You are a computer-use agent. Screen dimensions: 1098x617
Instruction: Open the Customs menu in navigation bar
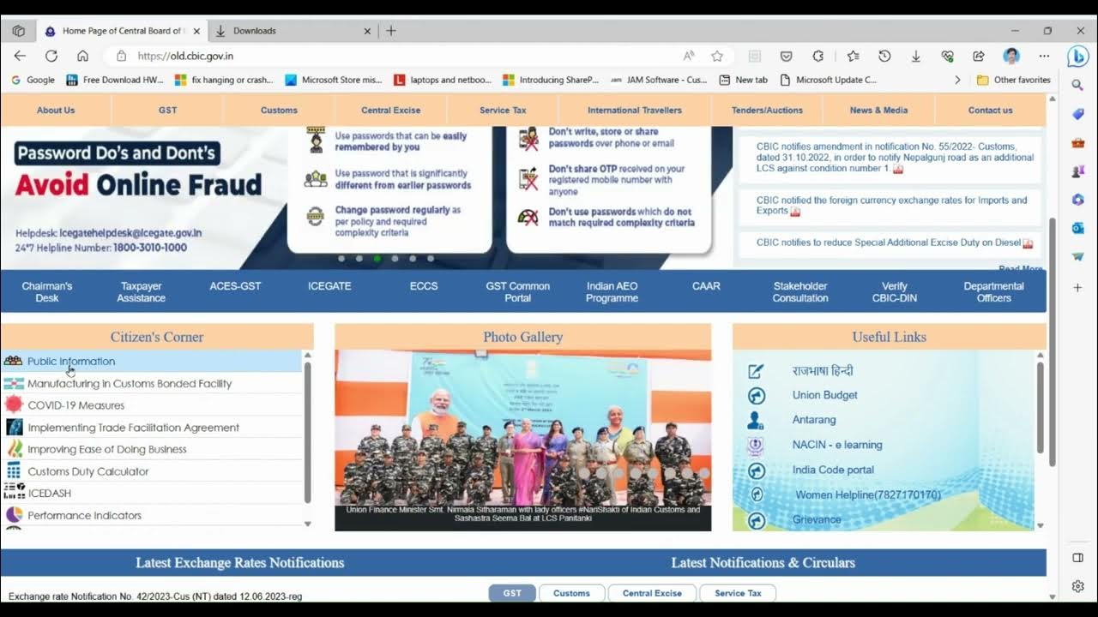pyautogui.click(x=279, y=110)
